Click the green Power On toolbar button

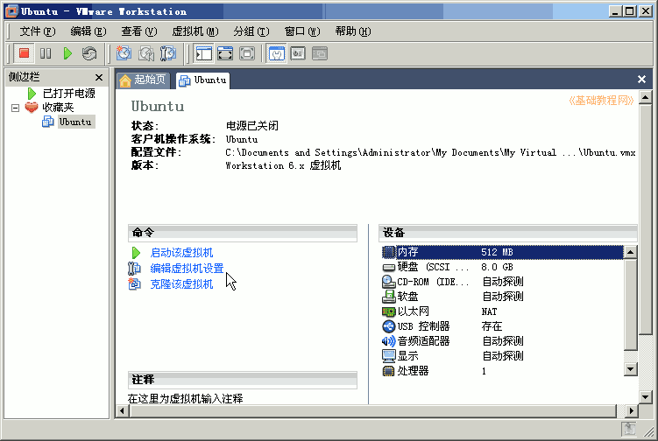coord(67,53)
